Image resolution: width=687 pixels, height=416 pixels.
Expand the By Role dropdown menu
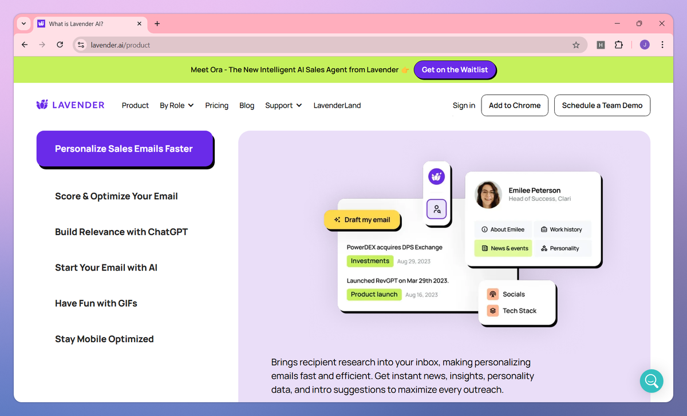pos(176,105)
